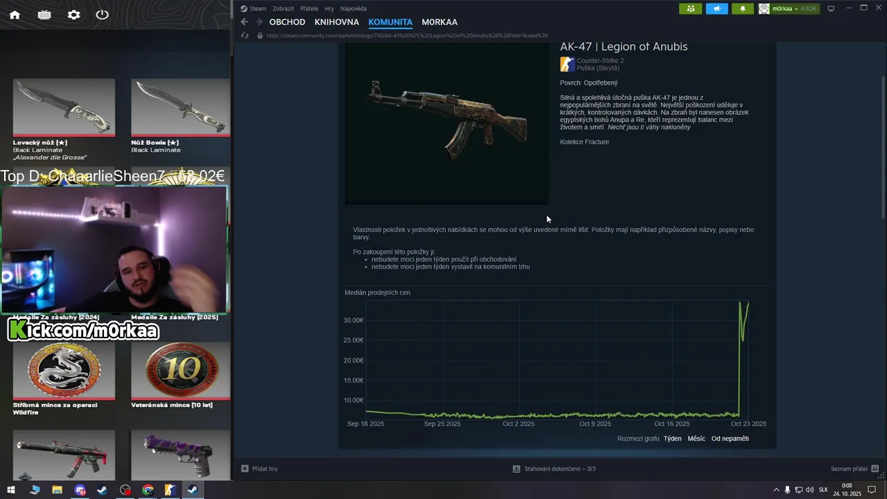Open Google Chrome from the taskbar
887x499 pixels.
(x=148, y=490)
